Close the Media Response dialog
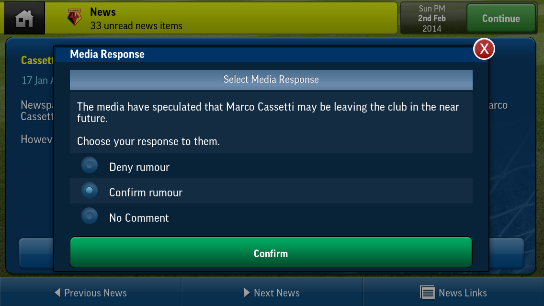This screenshot has width=544, height=306. pyautogui.click(x=484, y=49)
